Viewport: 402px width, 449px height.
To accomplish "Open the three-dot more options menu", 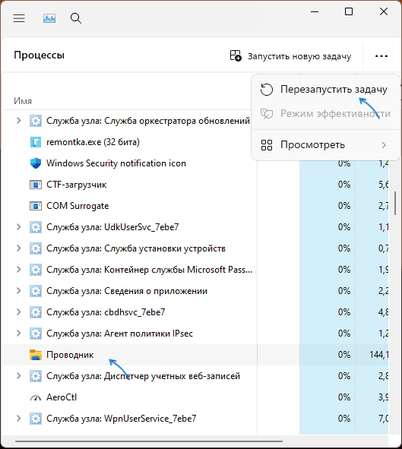I will click(x=381, y=56).
